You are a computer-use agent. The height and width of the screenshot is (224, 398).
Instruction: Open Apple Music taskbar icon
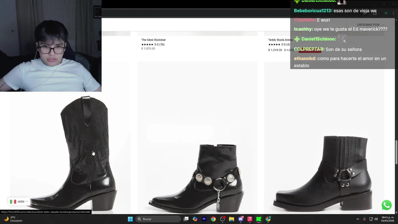pos(250,219)
